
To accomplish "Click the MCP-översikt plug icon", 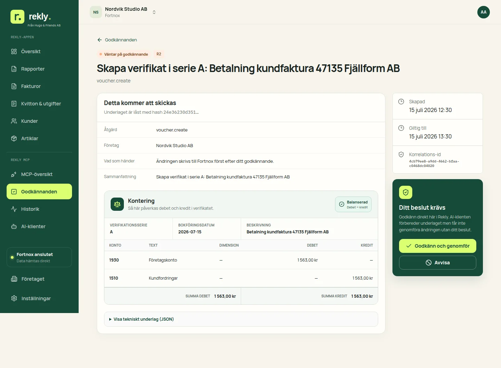I will pyautogui.click(x=14, y=174).
